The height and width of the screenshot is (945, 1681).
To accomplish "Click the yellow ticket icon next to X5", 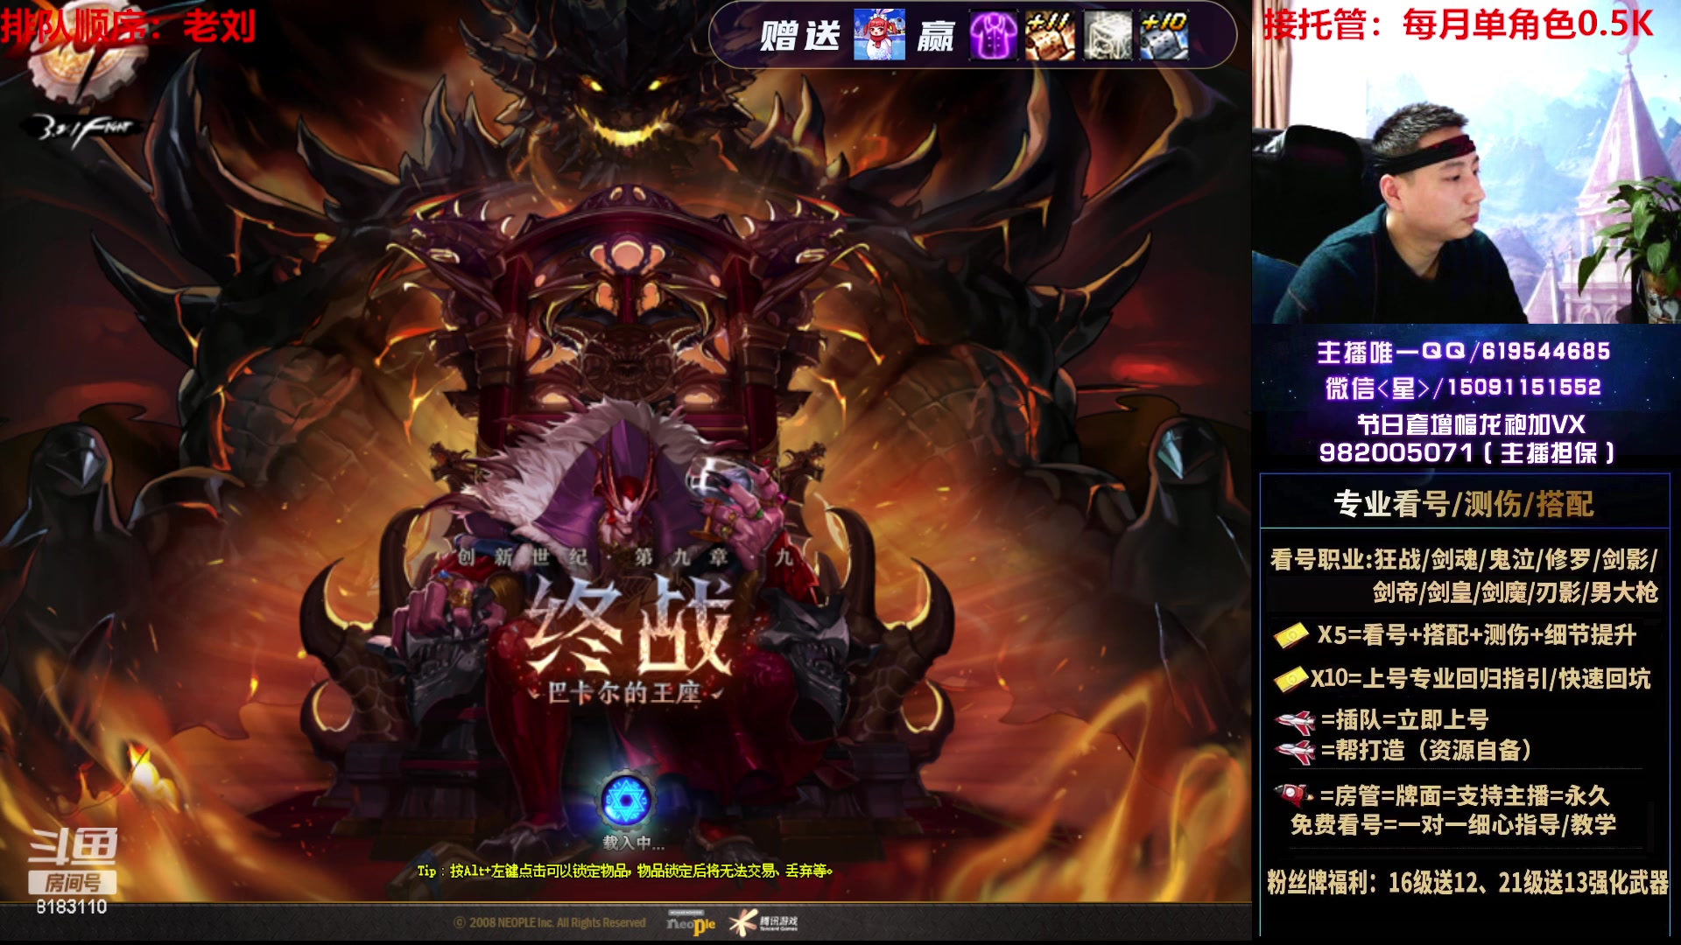I will point(1291,636).
